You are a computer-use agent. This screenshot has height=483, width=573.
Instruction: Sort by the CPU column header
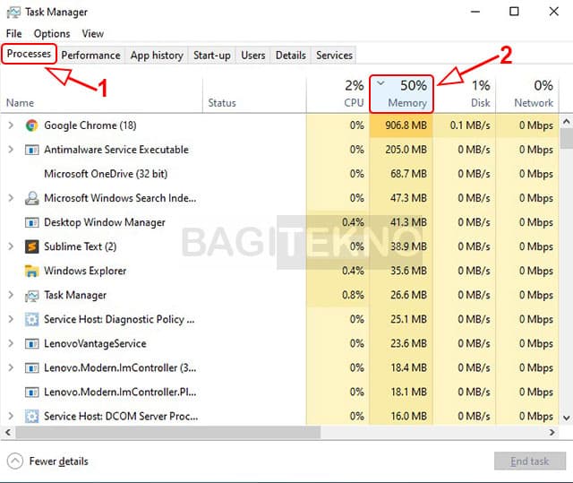[x=338, y=95]
